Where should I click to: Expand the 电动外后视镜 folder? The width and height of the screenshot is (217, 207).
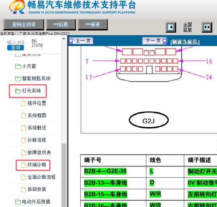click(36, 202)
